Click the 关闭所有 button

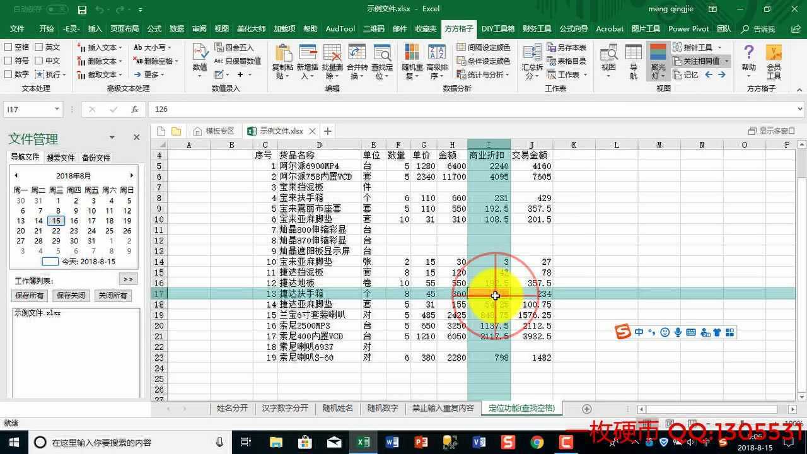112,295
